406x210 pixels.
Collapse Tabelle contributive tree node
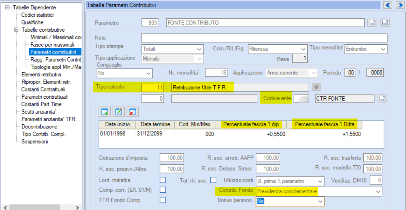pyautogui.click(x=16, y=30)
